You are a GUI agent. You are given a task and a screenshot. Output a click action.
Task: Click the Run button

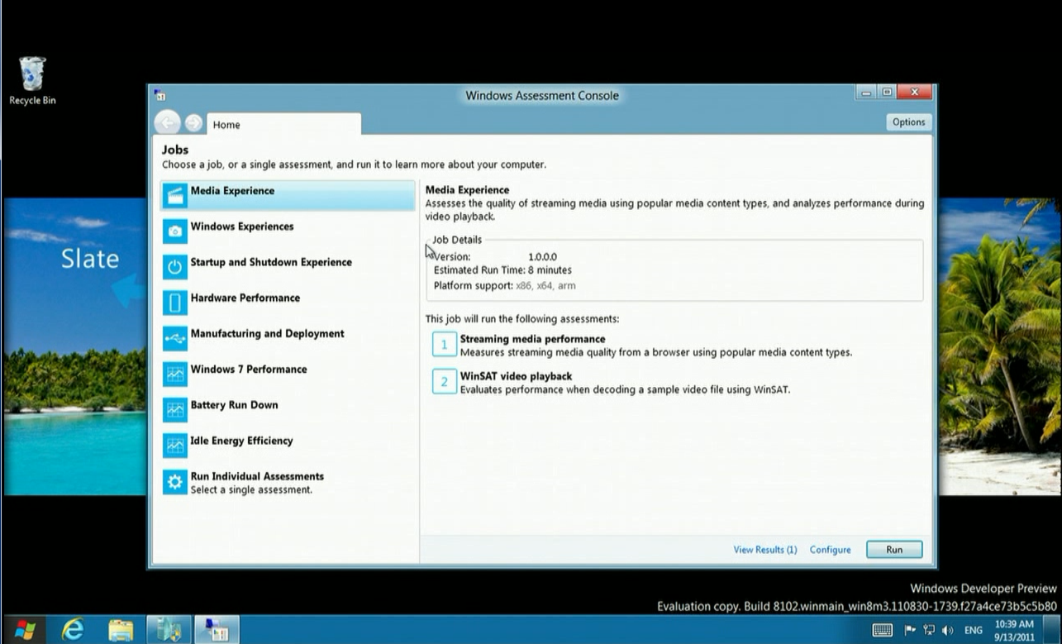pyautogui.click(x=894, y=550)
